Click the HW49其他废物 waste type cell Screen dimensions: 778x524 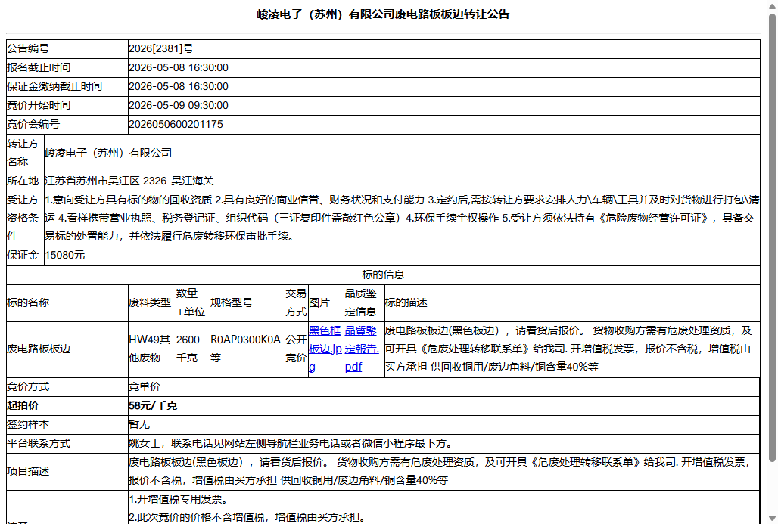[x=152, y=349]
